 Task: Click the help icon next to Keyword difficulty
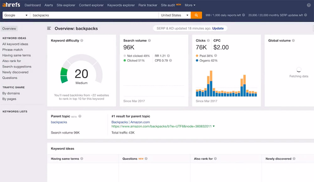click(x=82, y=41)
